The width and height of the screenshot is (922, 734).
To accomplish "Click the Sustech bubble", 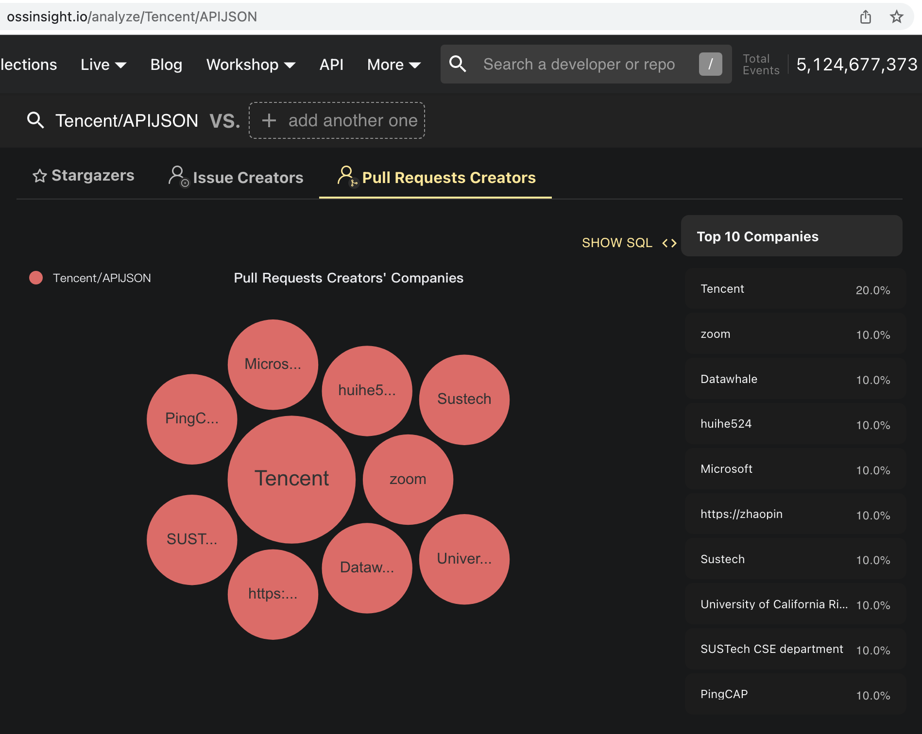I will (464, 400).
